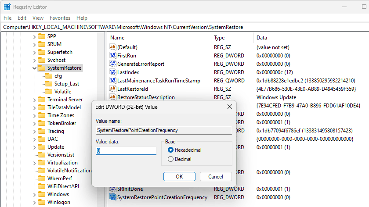Click the Value data input field
369x207 pixels.
pyautogui.click(x=127, y=150)
